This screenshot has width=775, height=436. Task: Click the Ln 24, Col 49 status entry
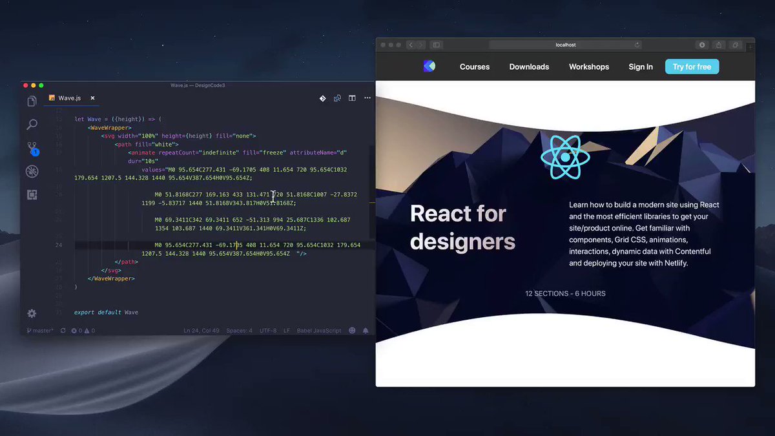click(x=201, y=330)
